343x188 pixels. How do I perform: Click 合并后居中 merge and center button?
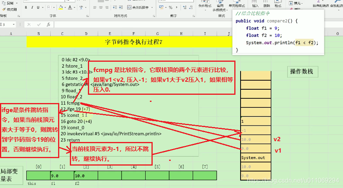(138, 7)
